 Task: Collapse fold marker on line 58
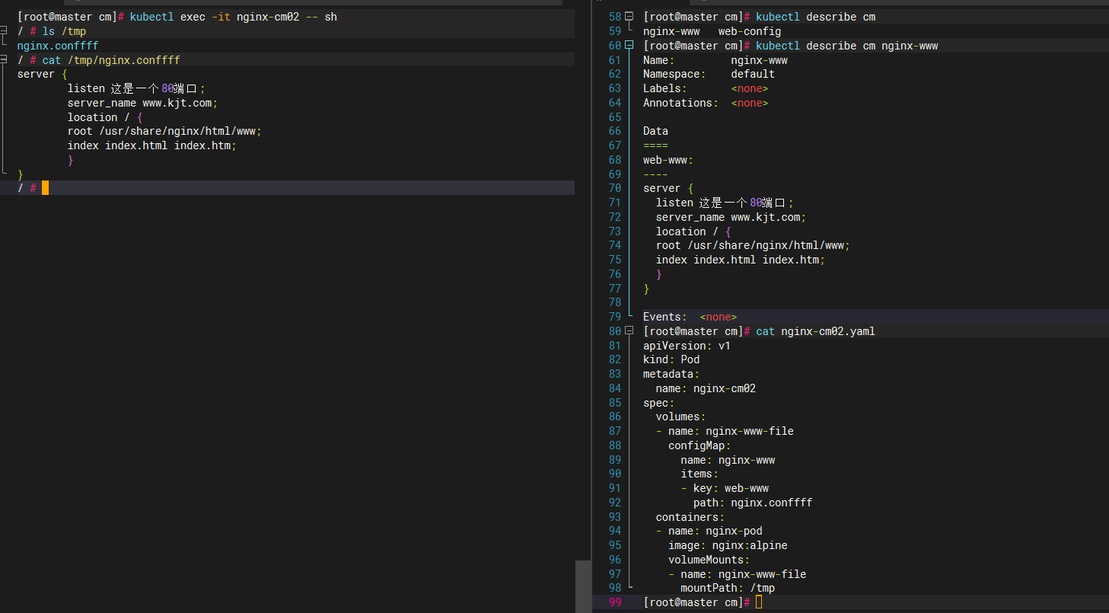click(x=629, y=17)
